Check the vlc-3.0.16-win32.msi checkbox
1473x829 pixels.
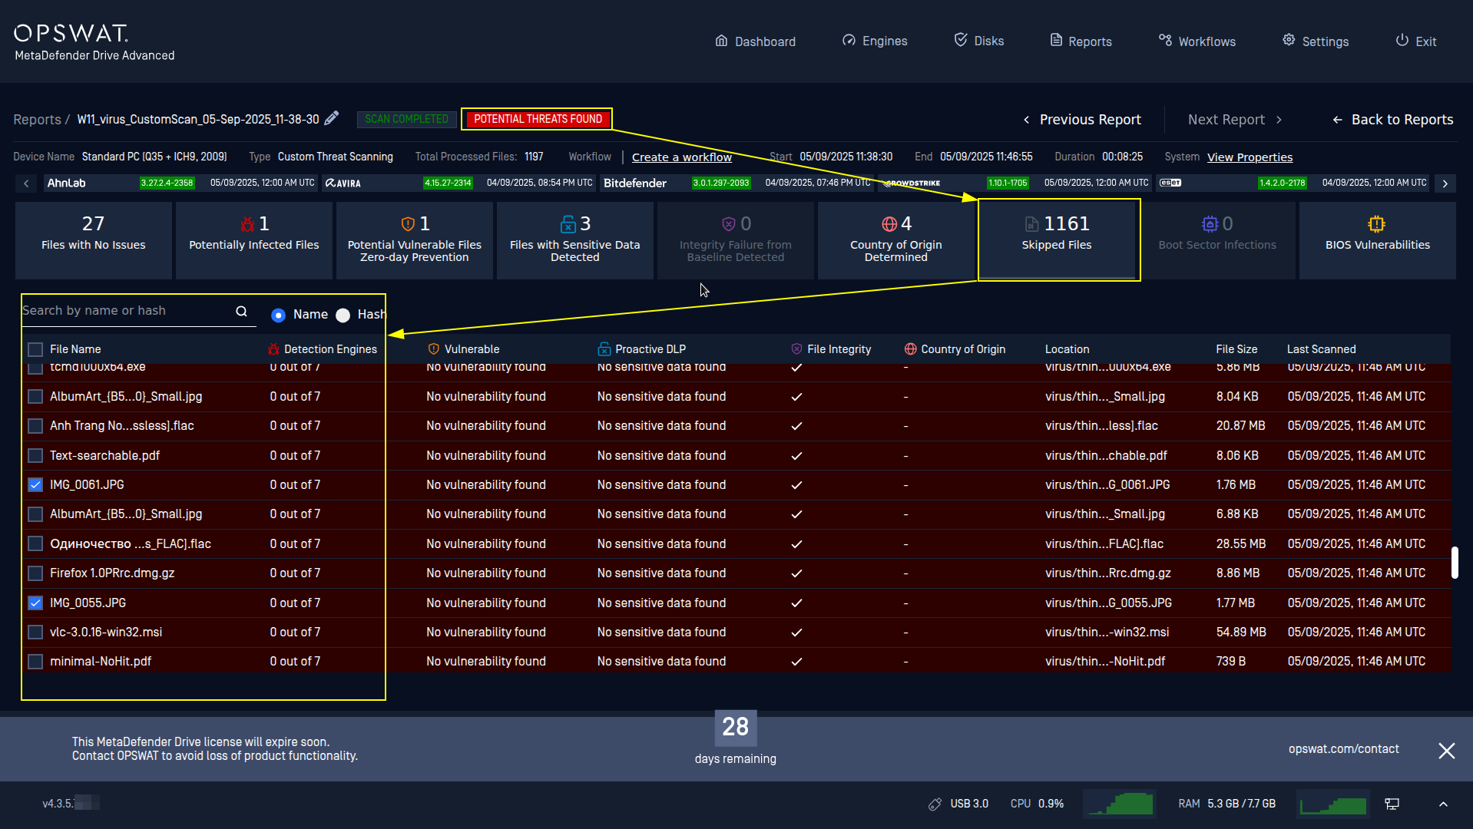(x=35, y=632)
